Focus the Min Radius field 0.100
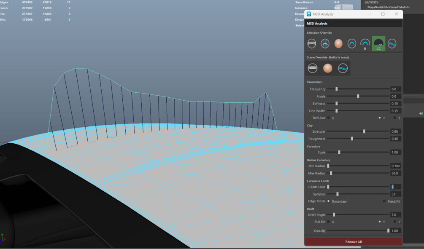The height and width of the screenshot is (249, 424). [x=396, y=166]
